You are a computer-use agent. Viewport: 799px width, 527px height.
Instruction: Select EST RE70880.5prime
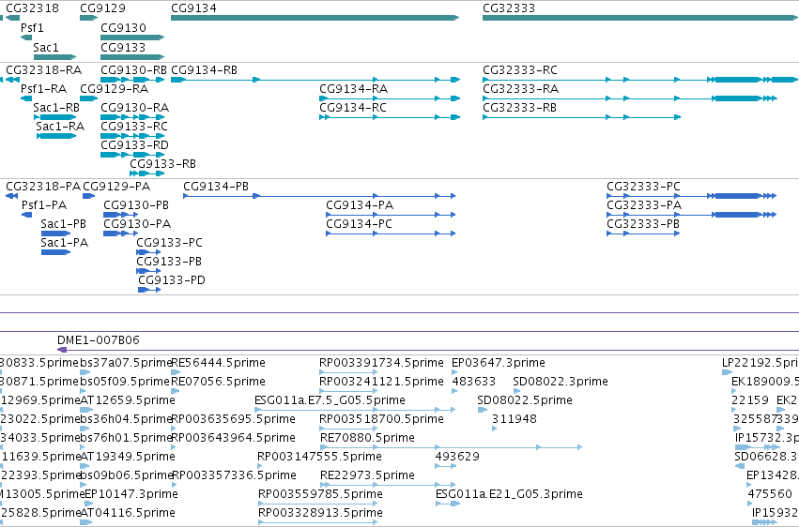point(451,447)
